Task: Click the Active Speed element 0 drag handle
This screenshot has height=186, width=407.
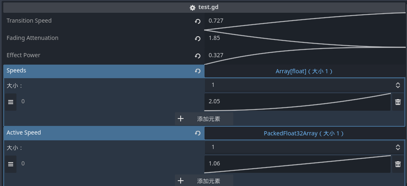Action: point(11,164)
